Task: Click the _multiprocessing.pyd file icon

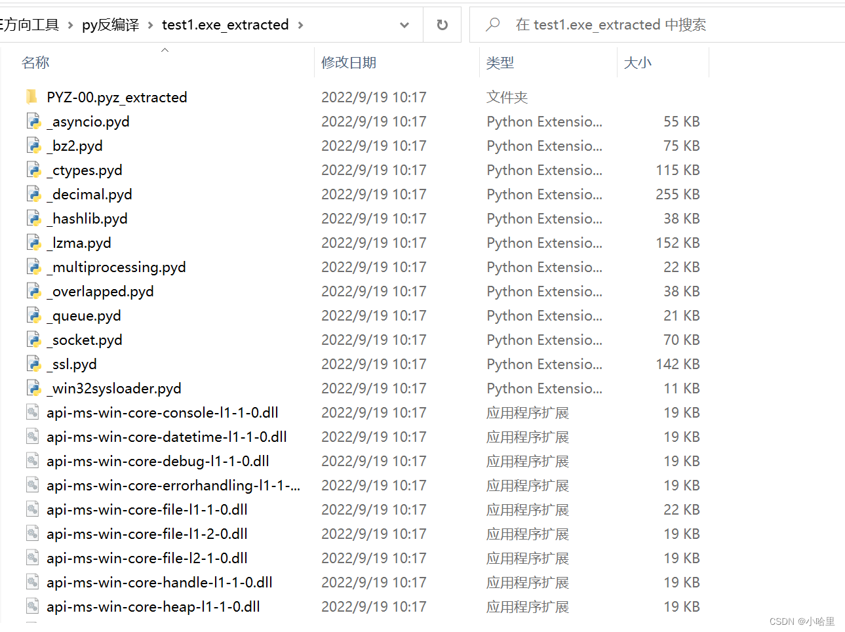Action: tap(33, 267)
